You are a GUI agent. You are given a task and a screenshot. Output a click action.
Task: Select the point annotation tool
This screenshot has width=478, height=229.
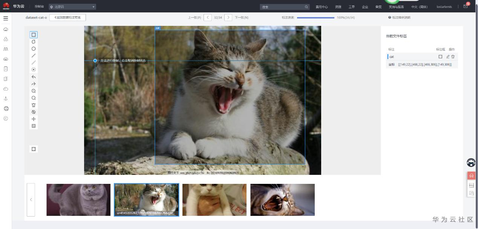click(x=34, y=70)
